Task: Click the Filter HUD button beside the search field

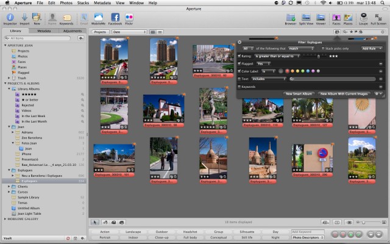Action: [337, 32]
